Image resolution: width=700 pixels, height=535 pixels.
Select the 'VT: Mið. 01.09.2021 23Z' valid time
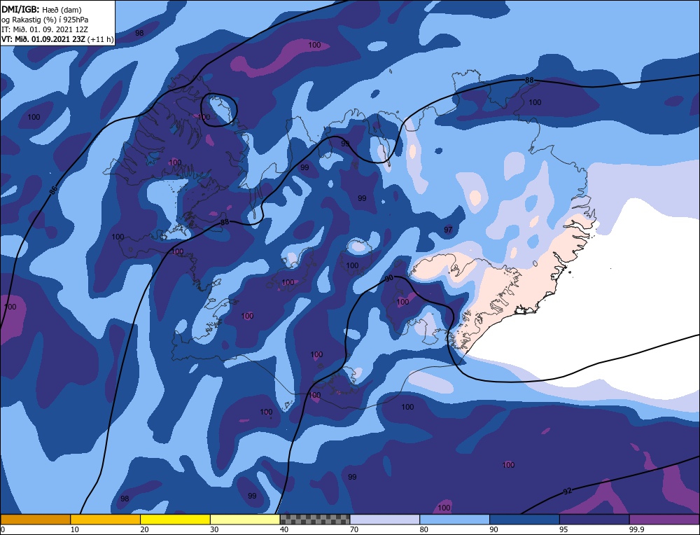coord(43,39)
